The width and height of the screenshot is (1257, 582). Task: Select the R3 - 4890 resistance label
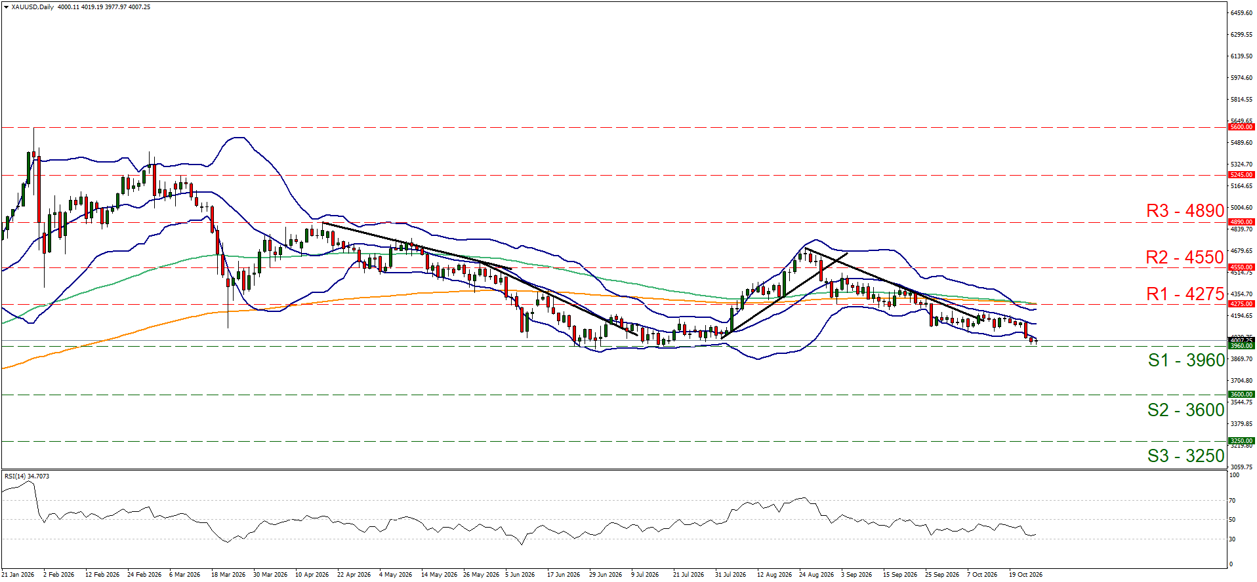1185,210
